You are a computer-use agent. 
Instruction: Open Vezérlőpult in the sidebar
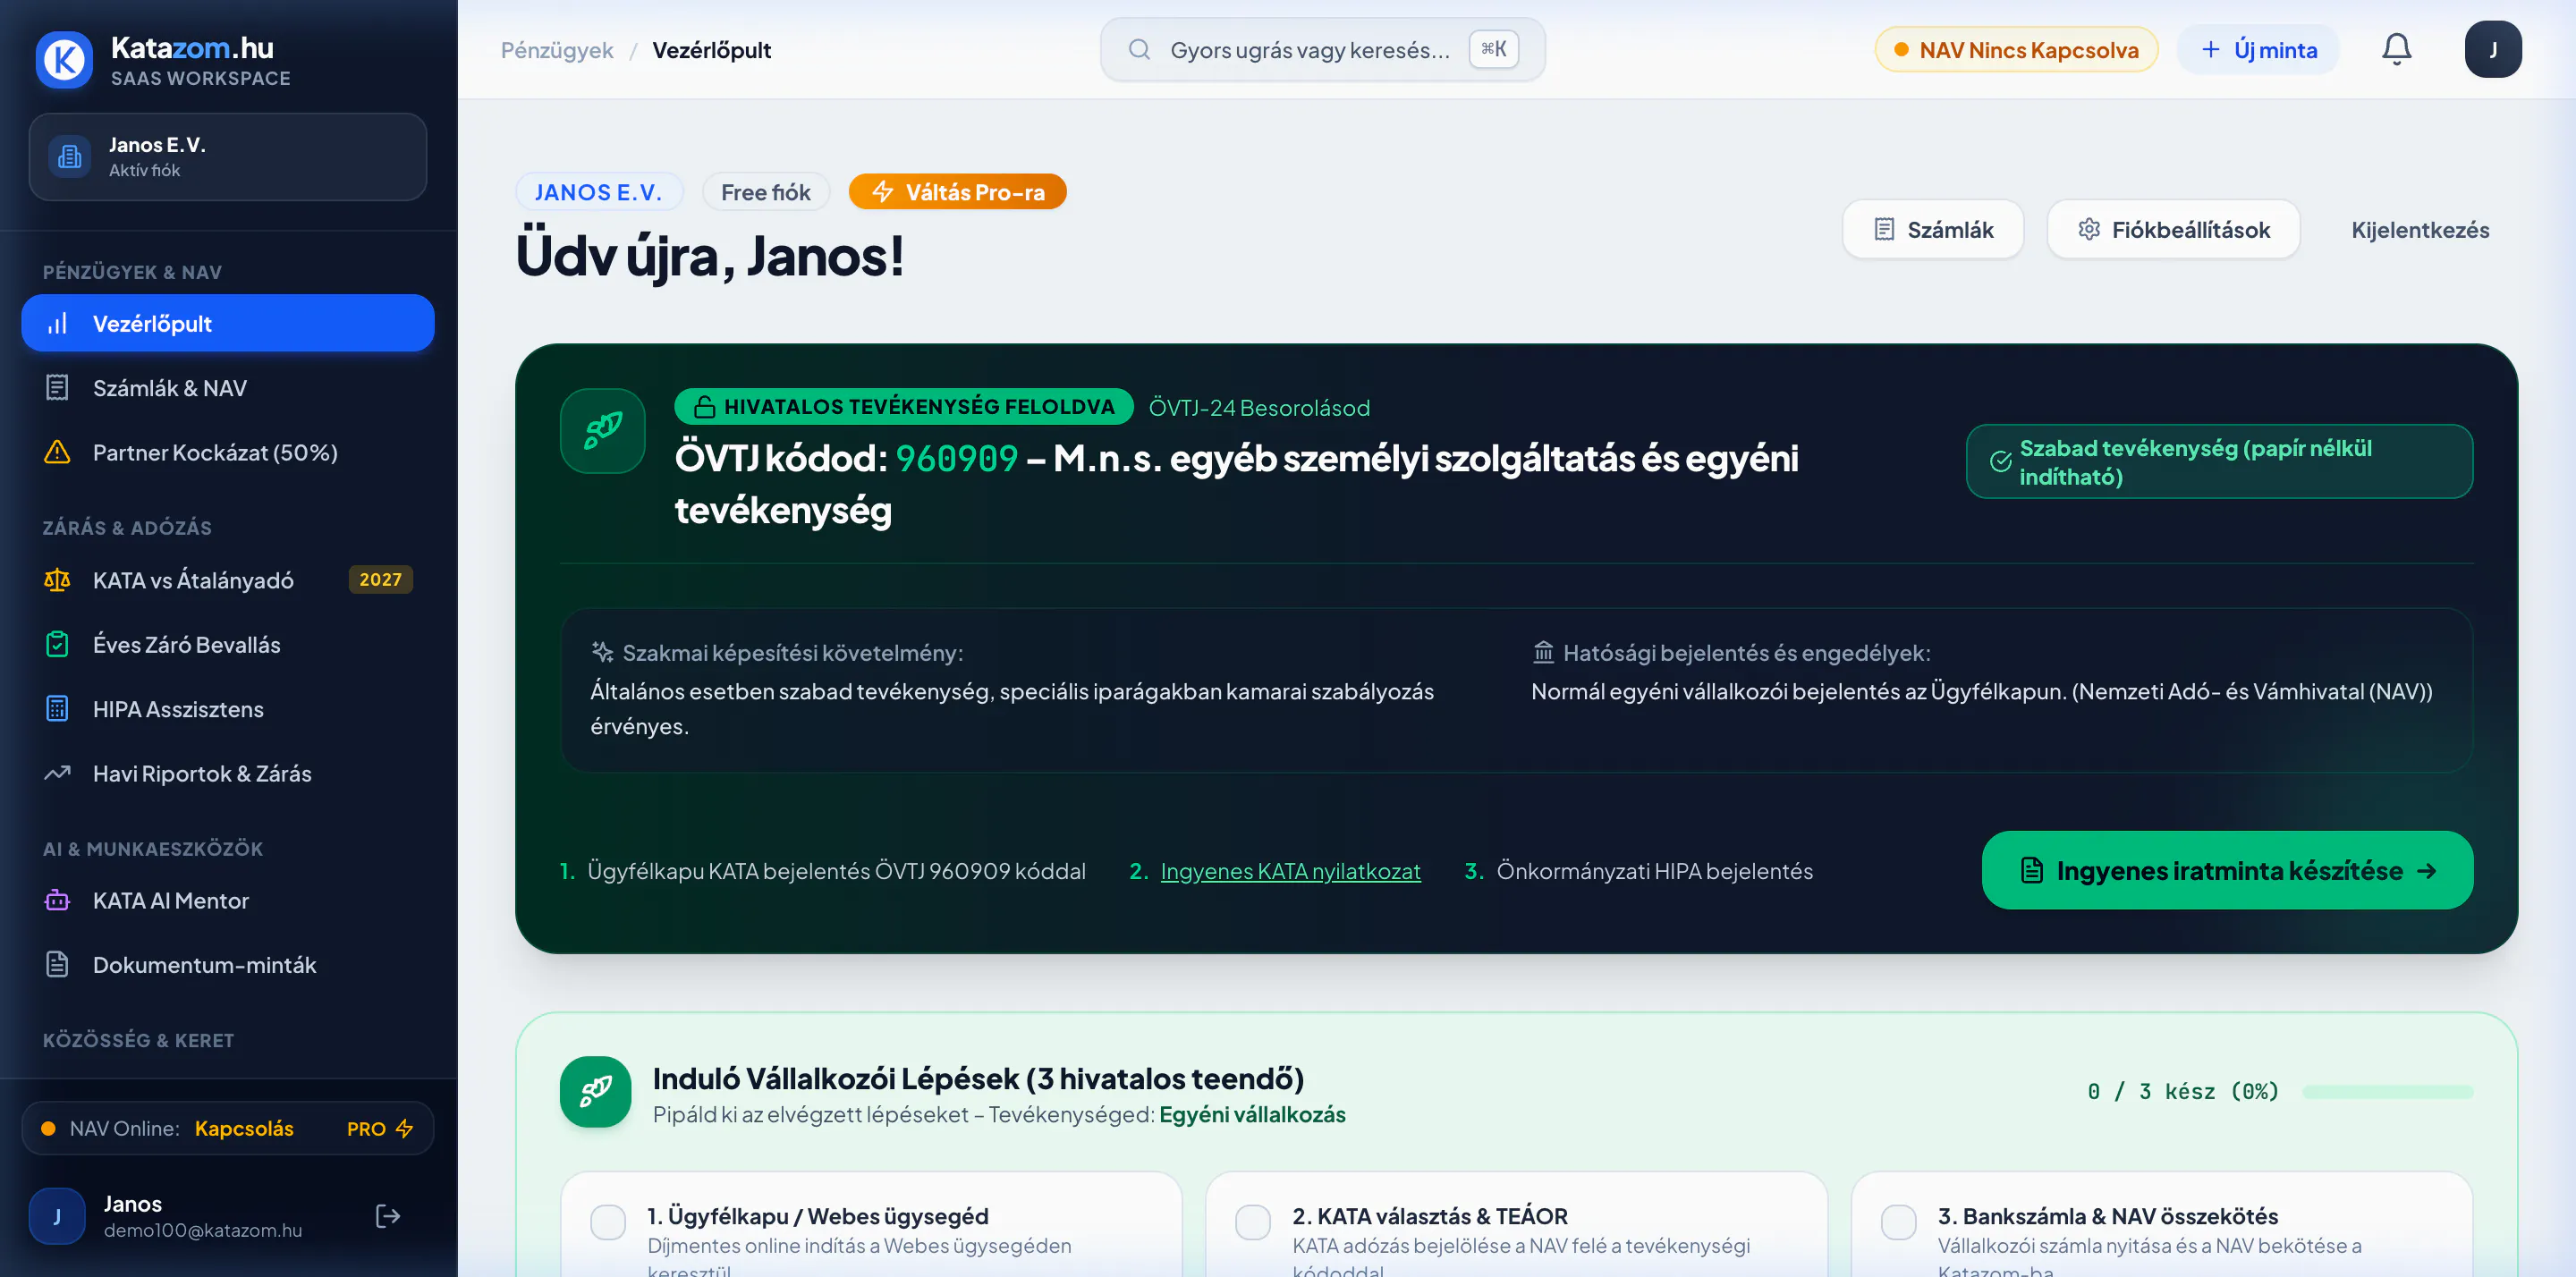[228, 323]
